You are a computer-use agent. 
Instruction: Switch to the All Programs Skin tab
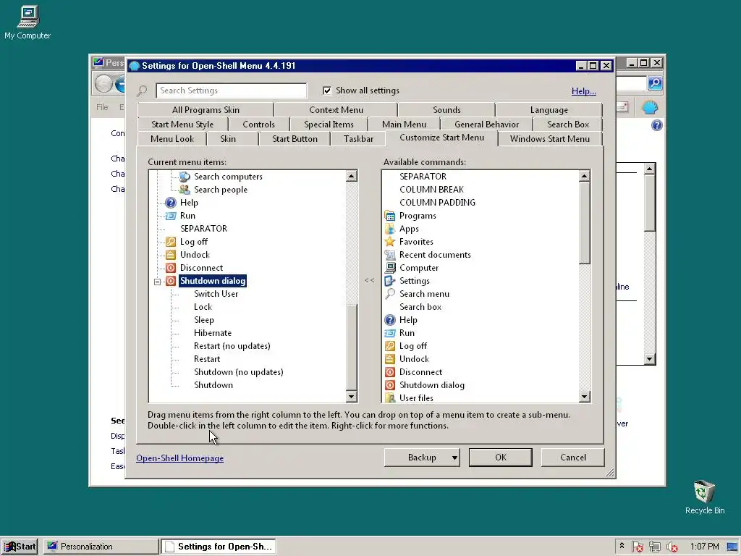206,110
